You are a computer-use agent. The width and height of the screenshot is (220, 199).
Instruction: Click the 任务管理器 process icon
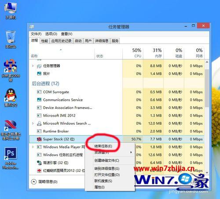pos(39,66)
